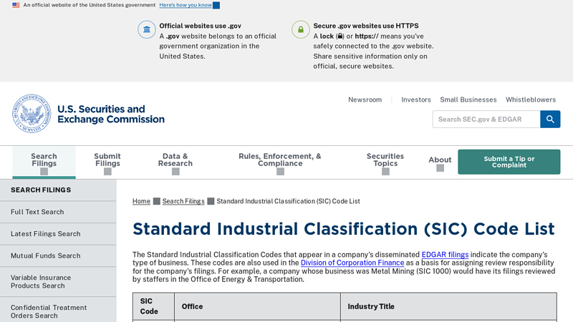Click the US flag icon

click(x=16, y=5)
